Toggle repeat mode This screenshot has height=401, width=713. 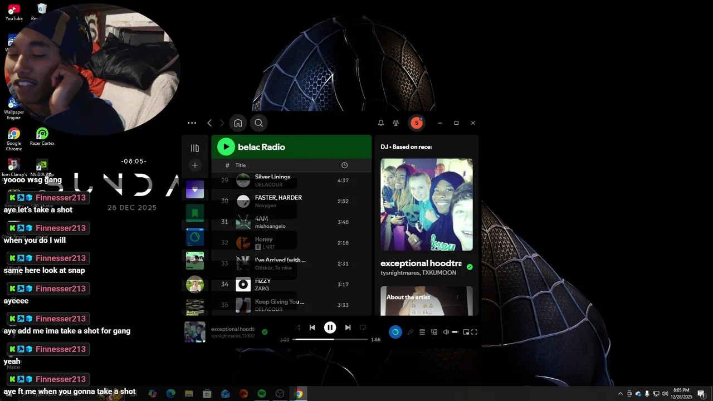click(363, 327)
